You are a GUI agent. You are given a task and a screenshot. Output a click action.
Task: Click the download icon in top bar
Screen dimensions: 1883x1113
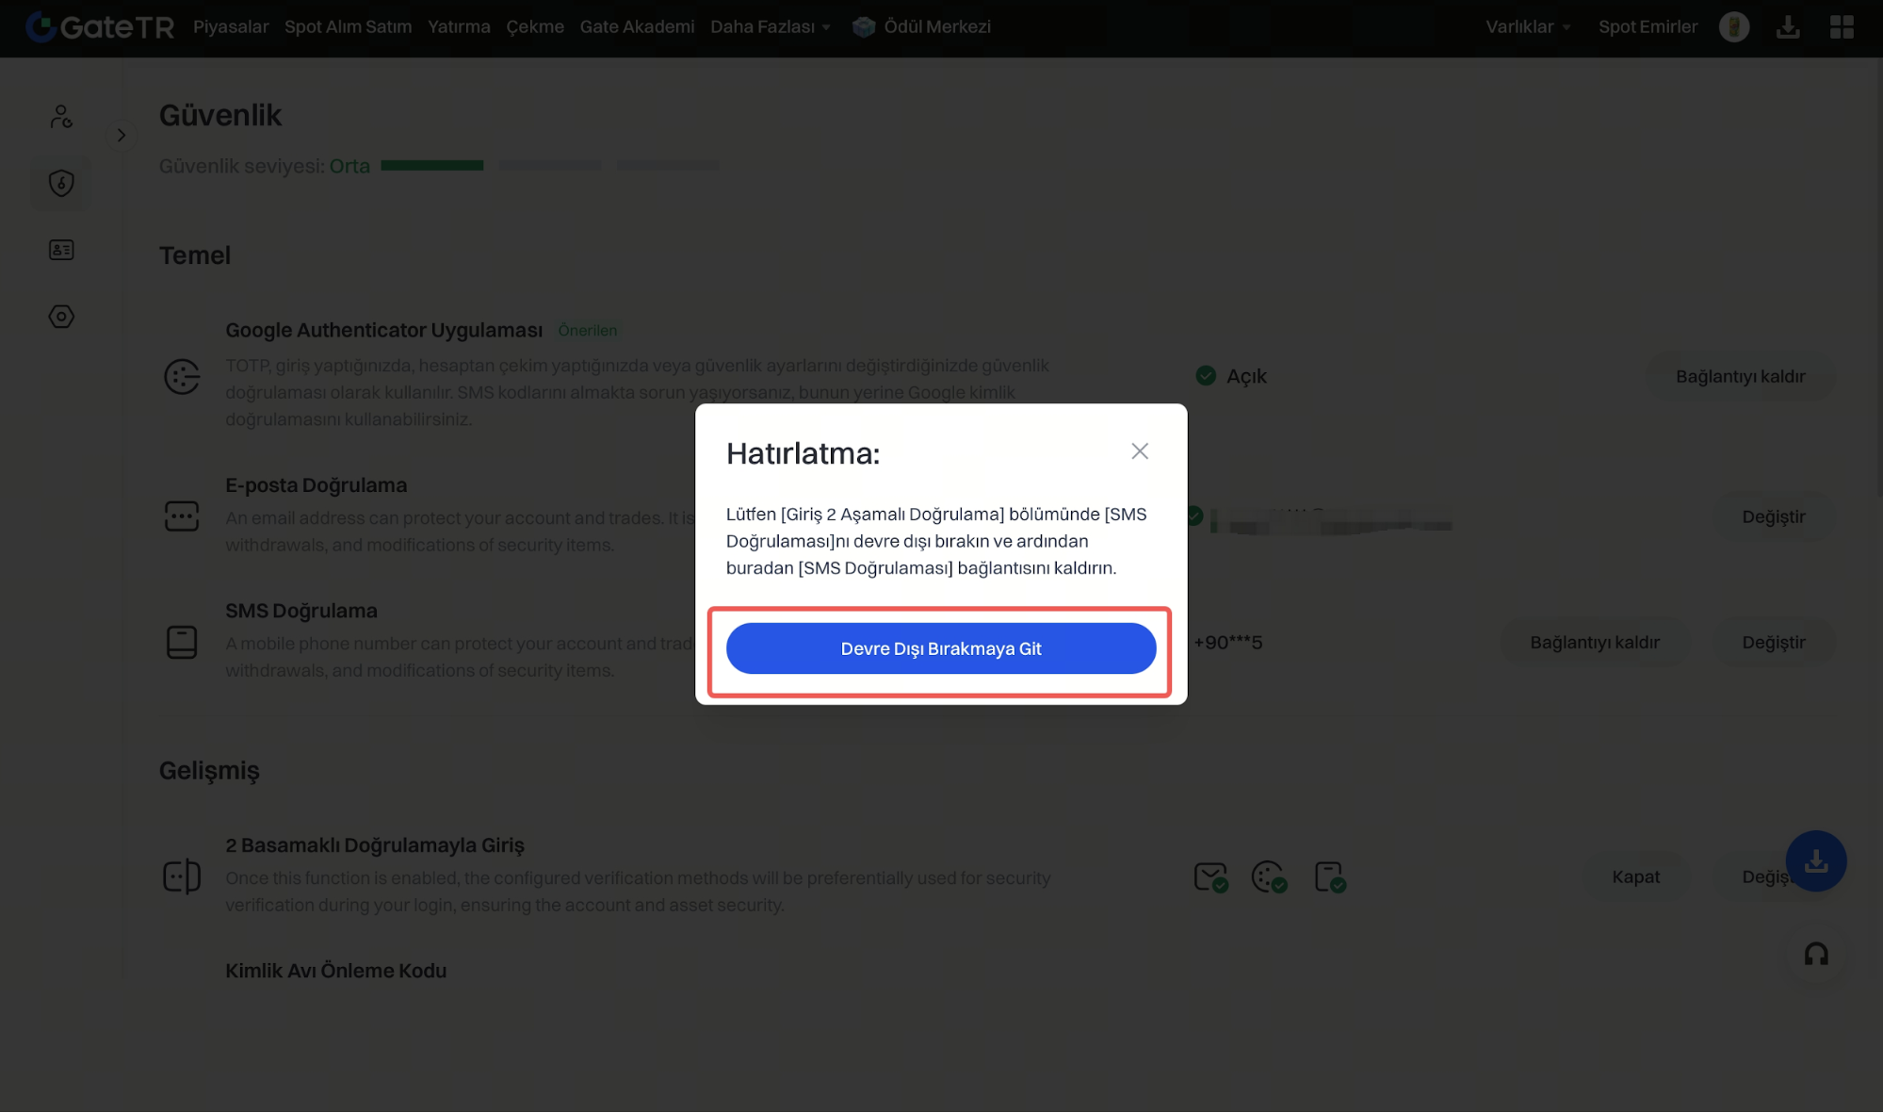(1787, 26)
